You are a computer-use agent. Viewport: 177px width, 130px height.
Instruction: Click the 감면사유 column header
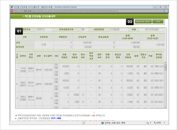(x=99, y=56)
